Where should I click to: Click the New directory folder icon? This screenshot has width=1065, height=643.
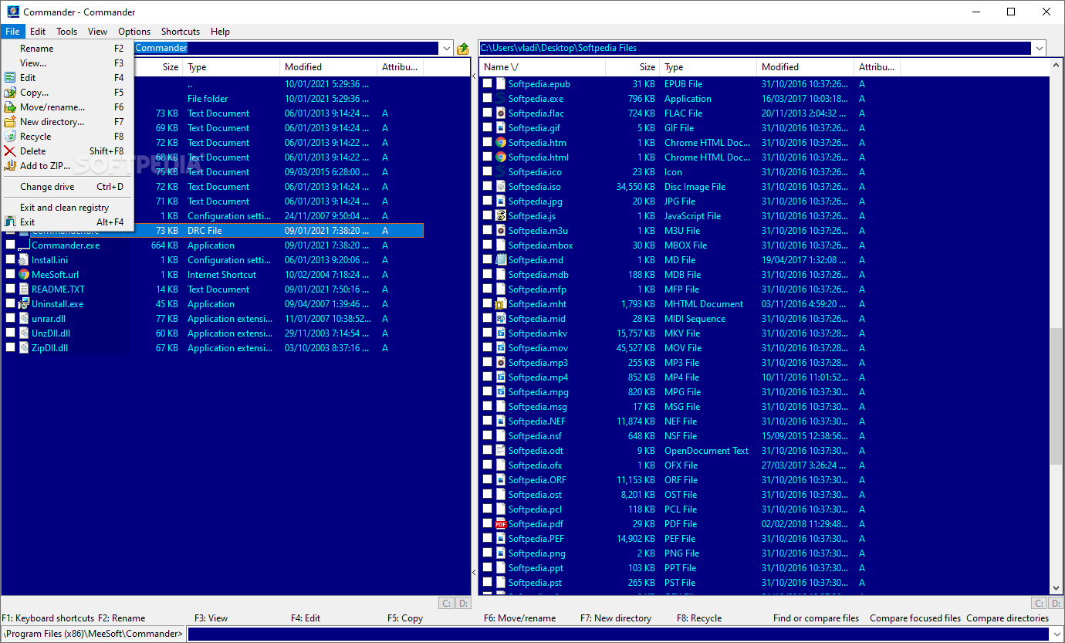click(x=10, y=121)
